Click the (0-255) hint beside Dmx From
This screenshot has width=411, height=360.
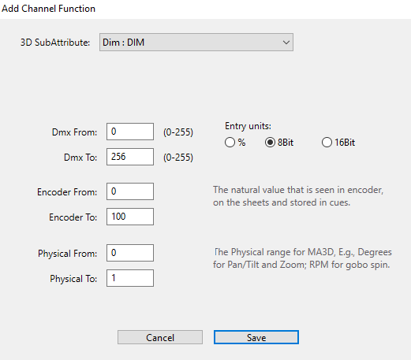click(178, 132)
